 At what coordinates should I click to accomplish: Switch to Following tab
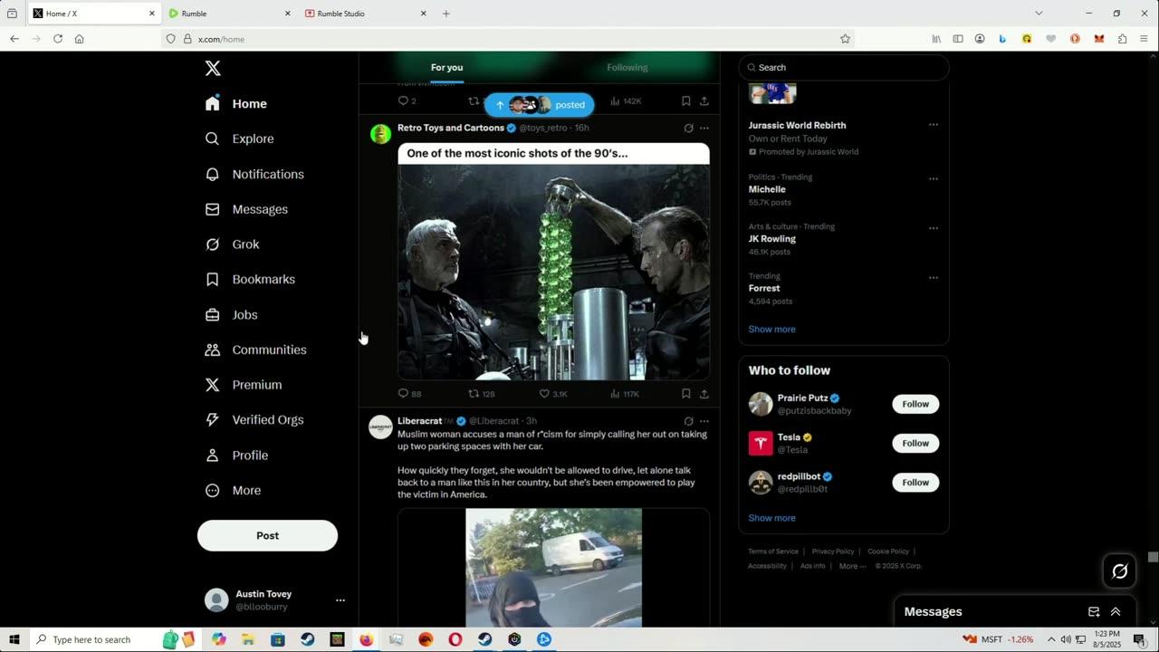tap(627, 68)
